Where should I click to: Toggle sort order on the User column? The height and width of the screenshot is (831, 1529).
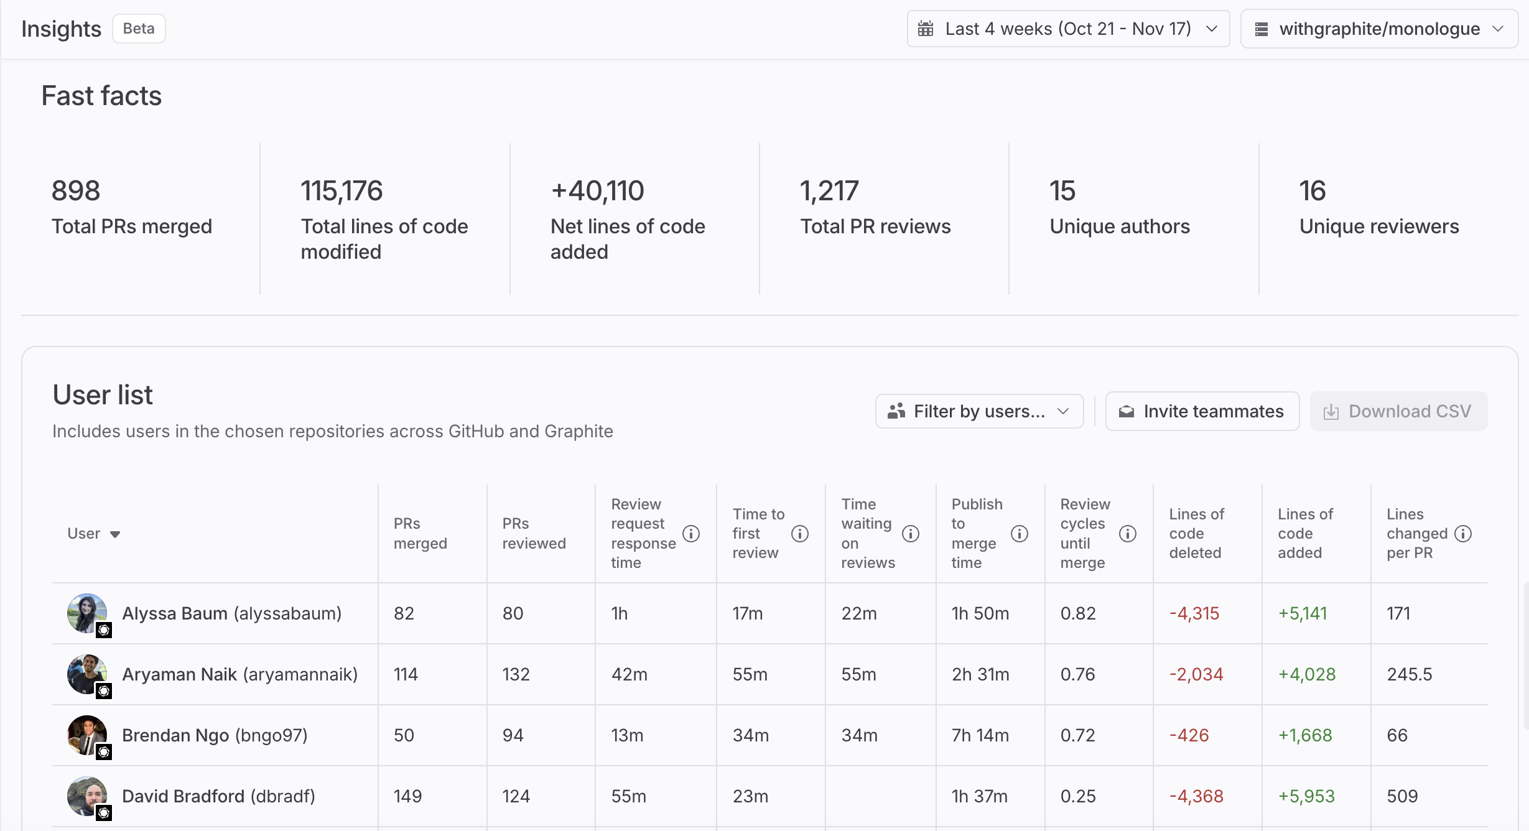pyautogui.click(x=94, y=533)
